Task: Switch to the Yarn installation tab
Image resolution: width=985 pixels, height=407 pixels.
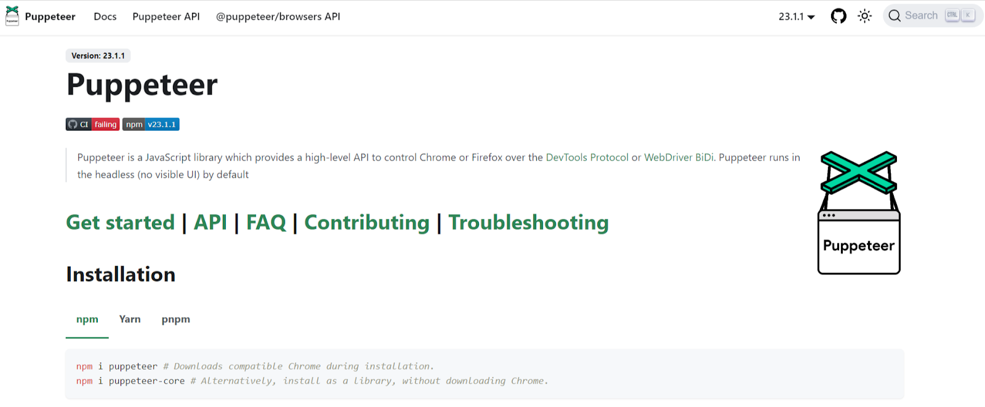Action: pos(130,319)
